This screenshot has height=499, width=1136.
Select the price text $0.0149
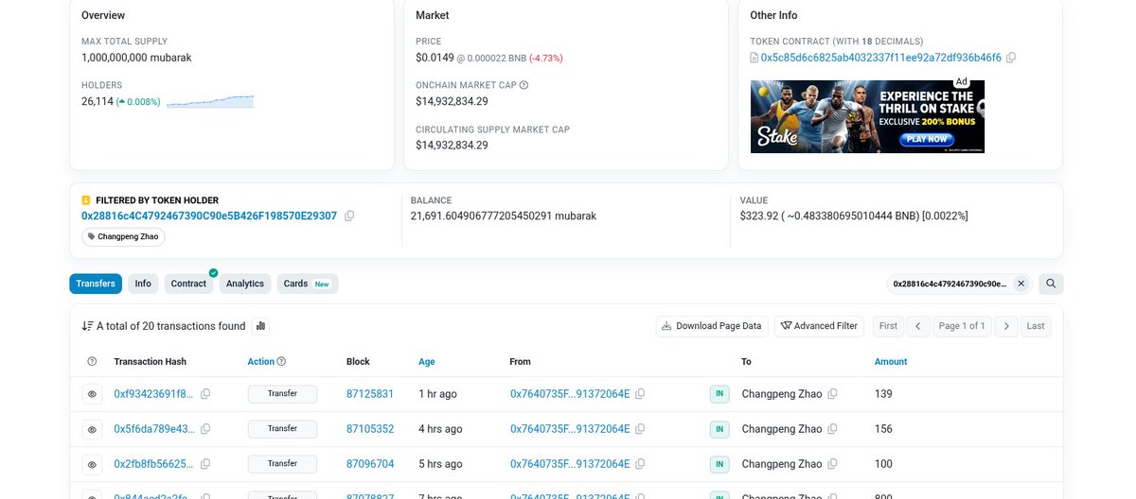(x=435, y=58)
